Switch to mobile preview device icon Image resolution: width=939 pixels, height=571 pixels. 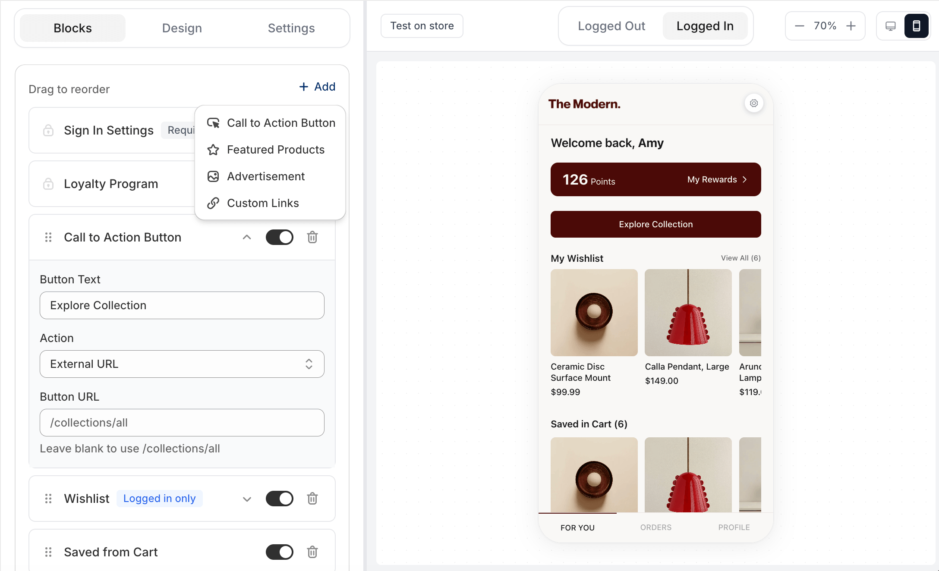pos(916,26)
